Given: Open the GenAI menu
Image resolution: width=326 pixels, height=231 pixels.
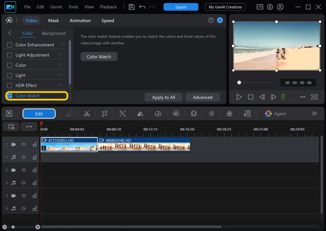Looking at the screenshot, I should [x=56, y=7].
